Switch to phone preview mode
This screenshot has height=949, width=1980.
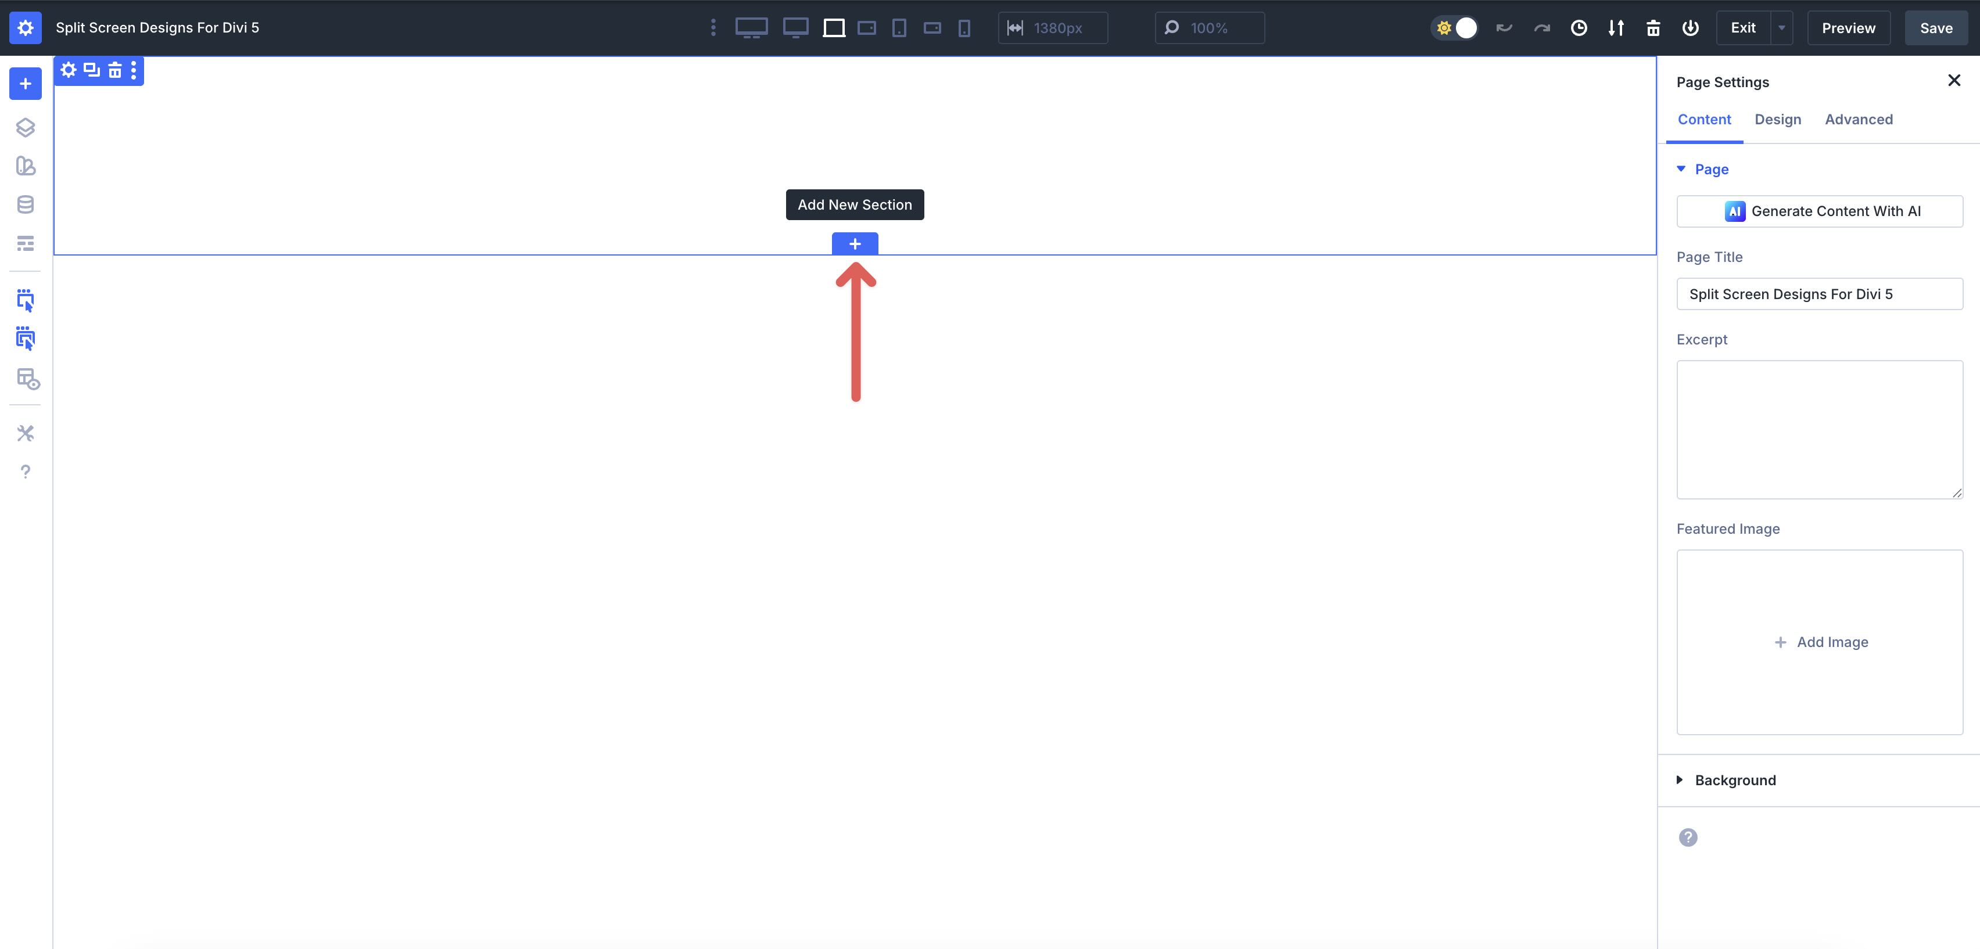click(x=964, y=28)
